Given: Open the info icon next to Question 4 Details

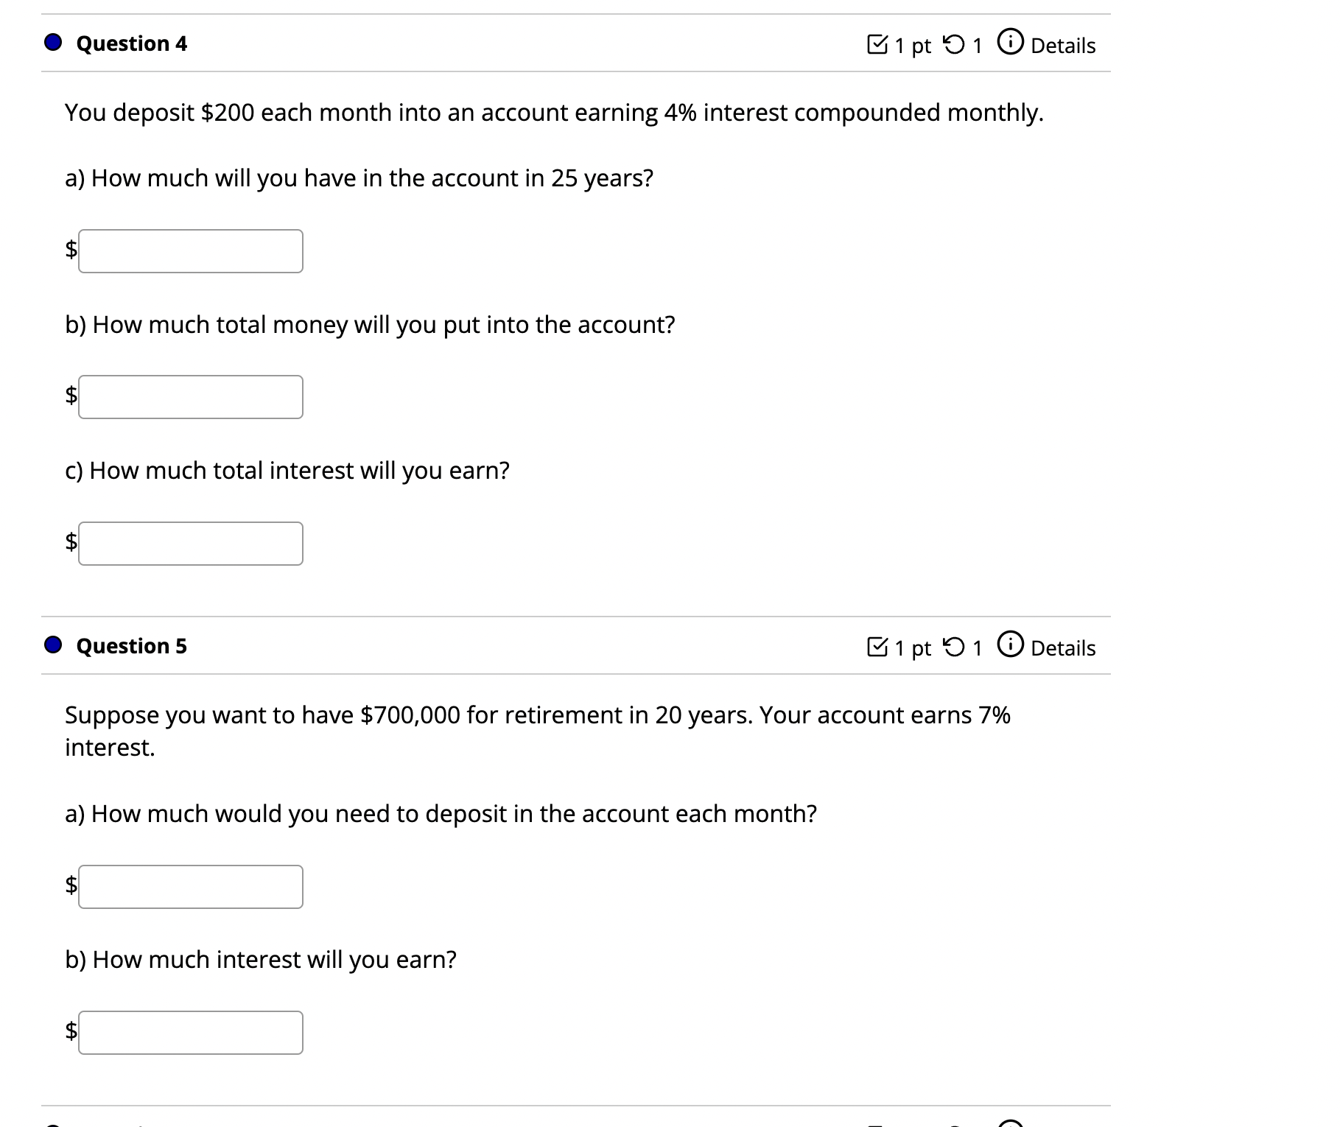Looking at the screenshot, I should pyautogui.click(x=1010, y=43).
